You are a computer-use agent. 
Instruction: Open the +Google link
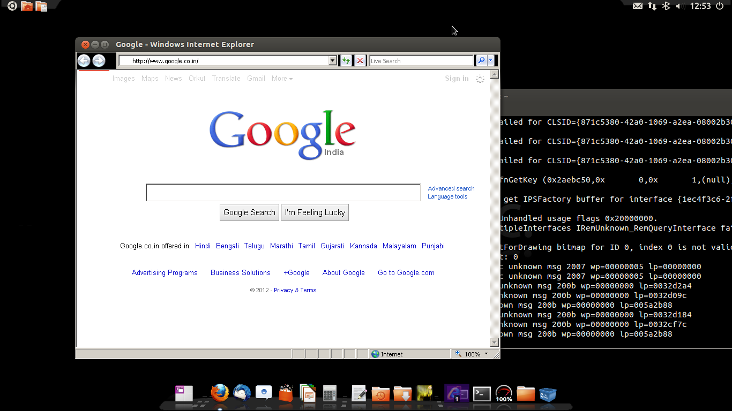297,273
